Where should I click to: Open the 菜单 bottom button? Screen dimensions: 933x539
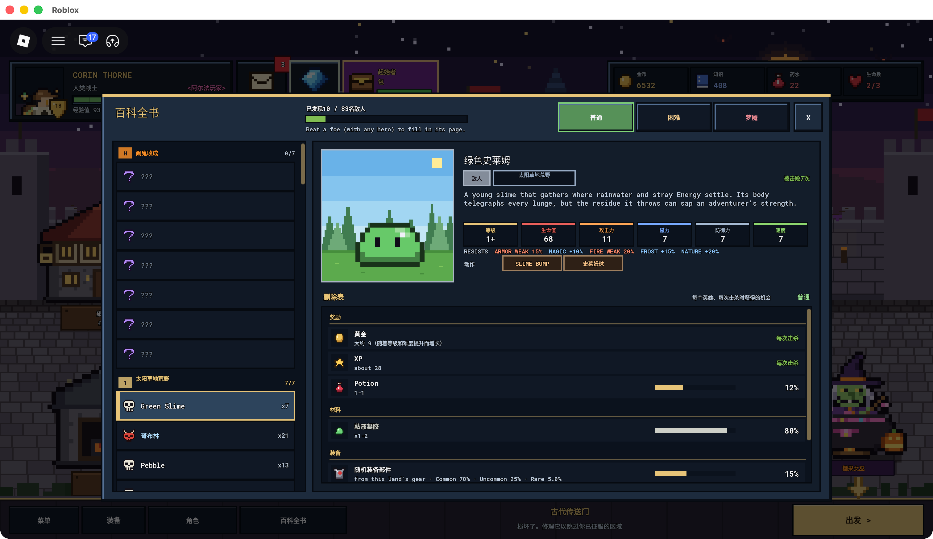click(x=44, y=520)
